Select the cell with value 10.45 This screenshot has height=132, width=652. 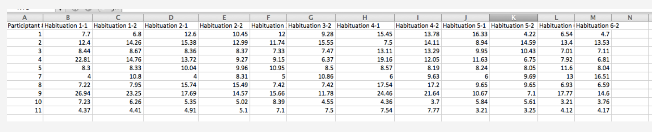click(224, 34)
